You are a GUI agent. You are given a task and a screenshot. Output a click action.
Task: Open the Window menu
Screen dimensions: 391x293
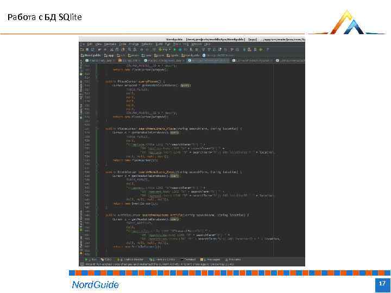[x=196, y=44]
